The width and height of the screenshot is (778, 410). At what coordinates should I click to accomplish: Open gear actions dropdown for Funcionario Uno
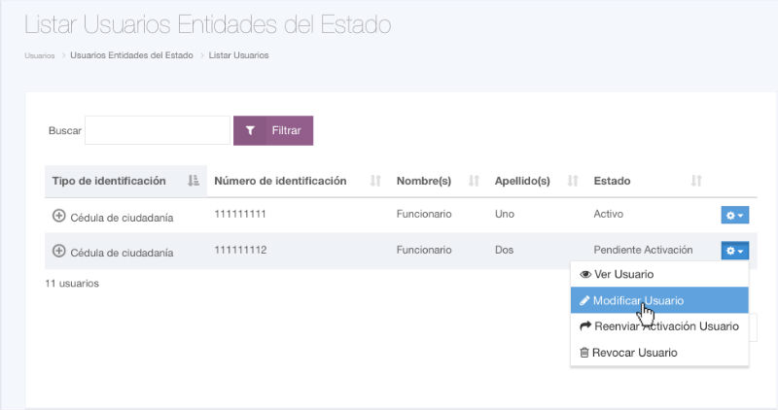tap(734, 214)
